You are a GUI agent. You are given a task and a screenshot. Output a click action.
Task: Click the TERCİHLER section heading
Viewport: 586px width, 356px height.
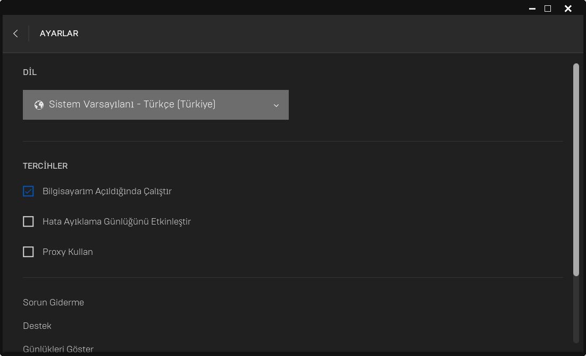pyautogui.click(x=45, y=165)
